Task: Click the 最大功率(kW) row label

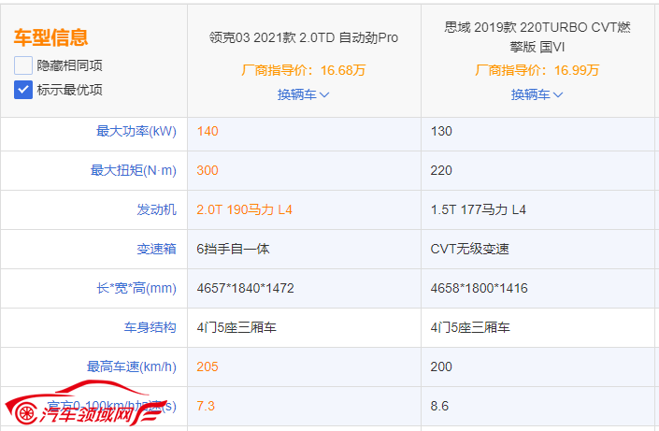Action: coord(136,131)
